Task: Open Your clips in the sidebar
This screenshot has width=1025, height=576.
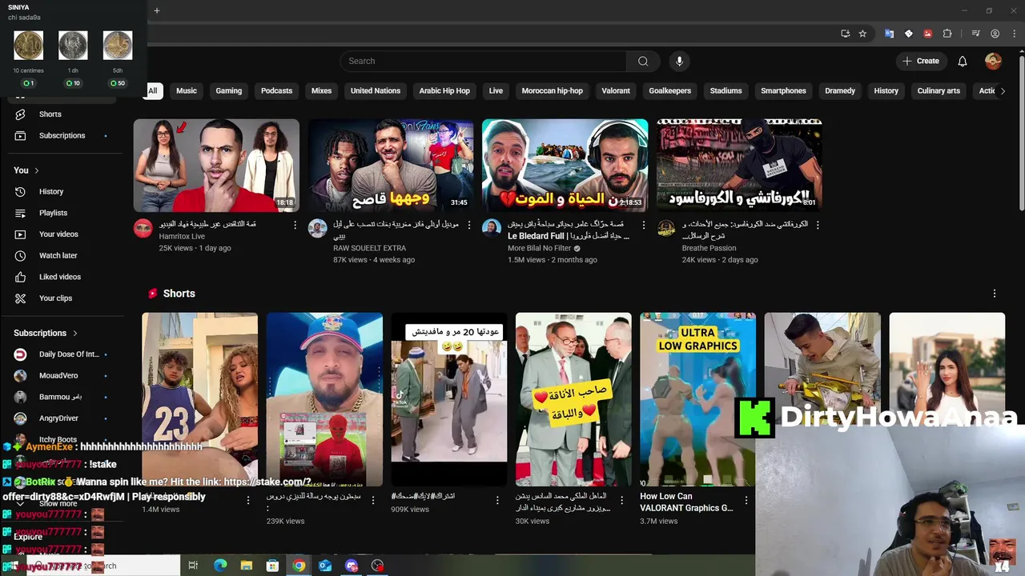Action: coord(55,298)
